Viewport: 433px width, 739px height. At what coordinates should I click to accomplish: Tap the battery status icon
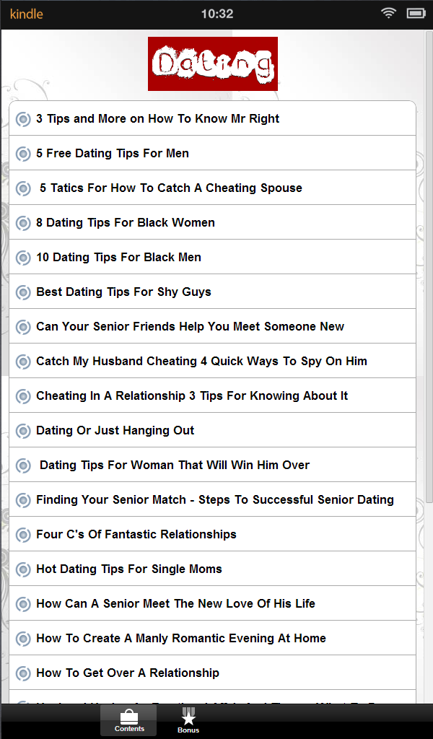coord(416,13)
